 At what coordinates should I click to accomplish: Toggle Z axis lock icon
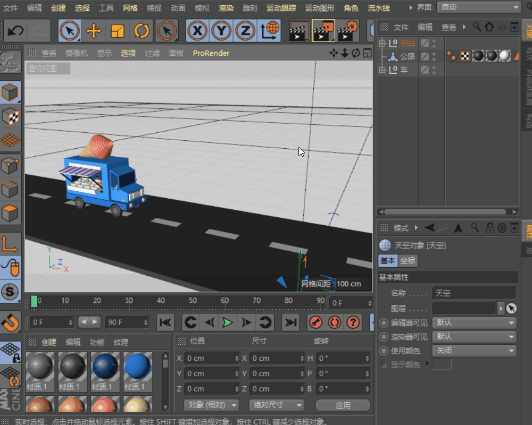pyautogui.click(x=245, y=31)
